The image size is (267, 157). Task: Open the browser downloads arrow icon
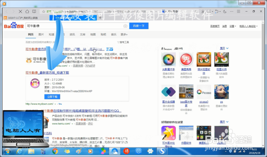tap(203, 11)
